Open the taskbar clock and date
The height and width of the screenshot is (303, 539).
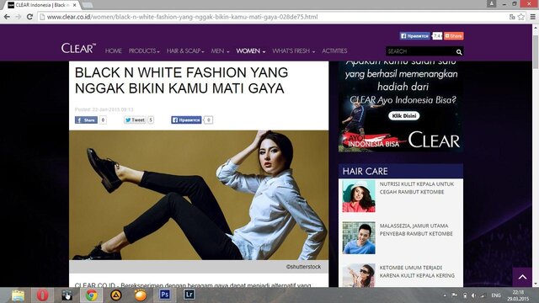tap(518, 295)
